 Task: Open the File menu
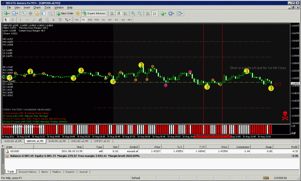tap(9, 8)
